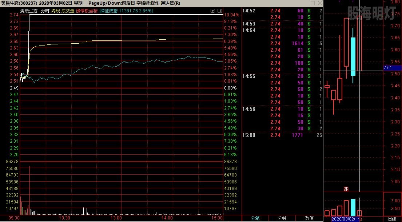Click the cyan volume bar in the daily volume panel
This screenshot has width=402, height=222.
click(353, 208)
